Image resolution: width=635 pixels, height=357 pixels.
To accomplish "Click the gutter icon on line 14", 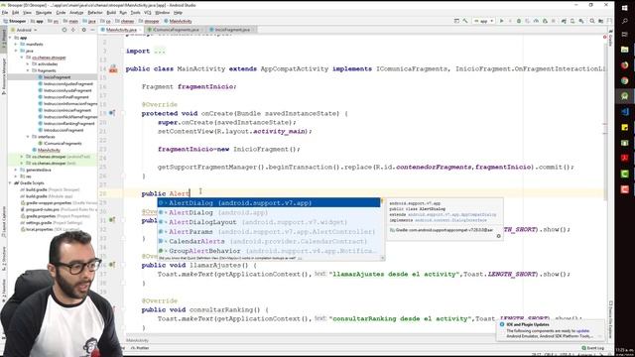I will 113,69.
